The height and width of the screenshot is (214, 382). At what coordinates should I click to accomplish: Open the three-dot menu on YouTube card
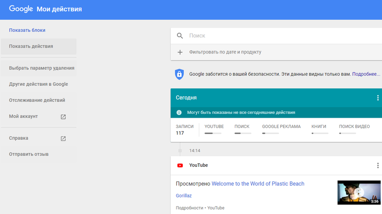point(378,166)
